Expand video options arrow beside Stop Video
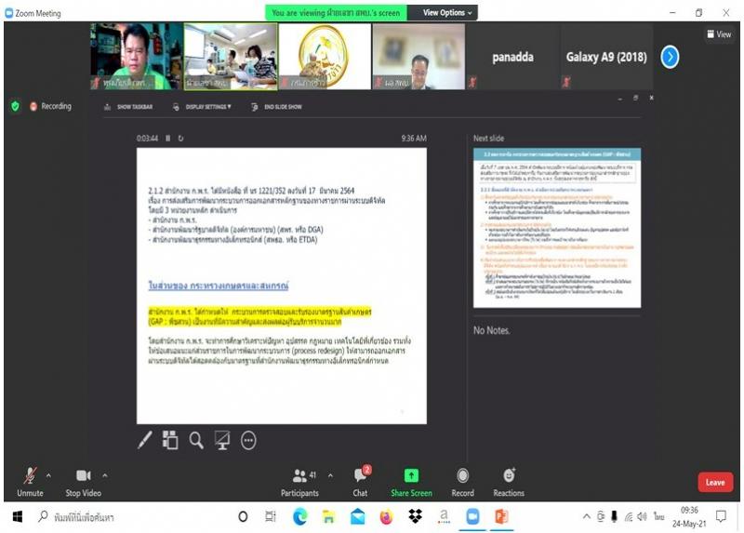The image size is (744, 533). [x=105, y=475]
